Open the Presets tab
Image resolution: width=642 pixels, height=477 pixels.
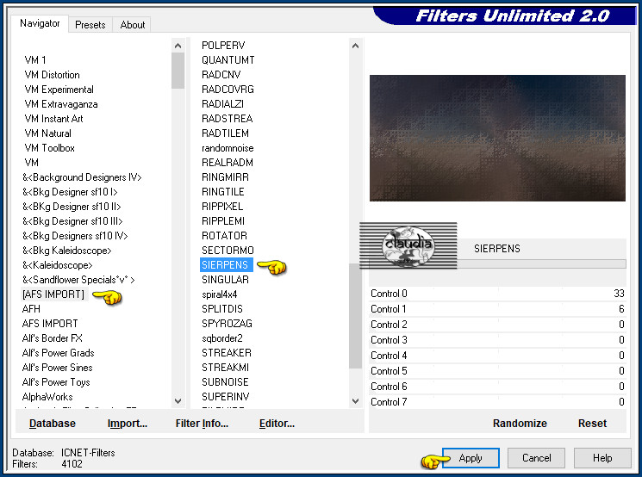tap(90, 25)
